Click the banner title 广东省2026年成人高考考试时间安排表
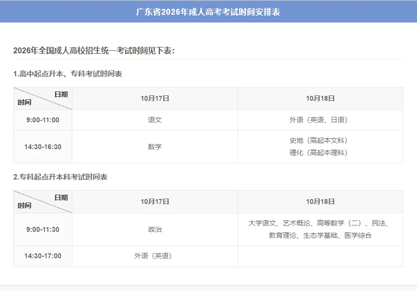 coord(208,12)
